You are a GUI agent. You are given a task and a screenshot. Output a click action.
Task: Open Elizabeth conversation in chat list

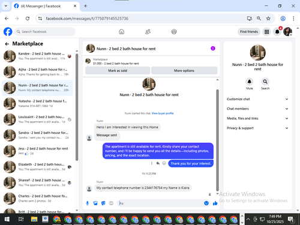coord(37,167)
